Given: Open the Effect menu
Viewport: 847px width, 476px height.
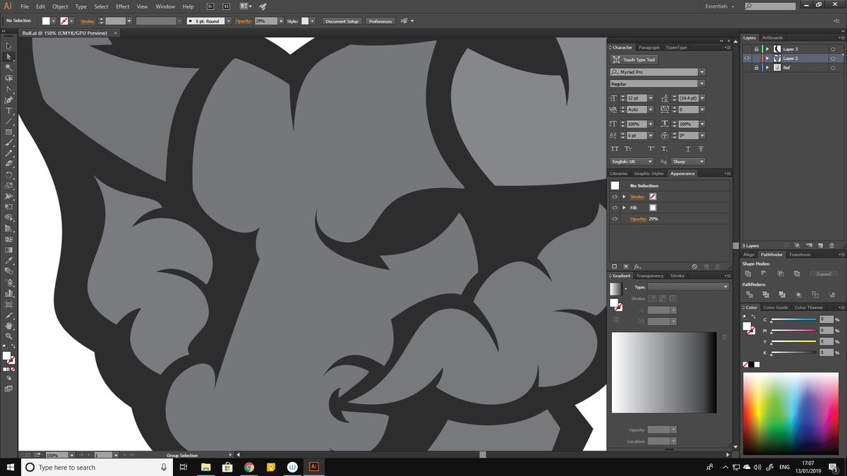Looking at the screenshot, I should (123, 6).
